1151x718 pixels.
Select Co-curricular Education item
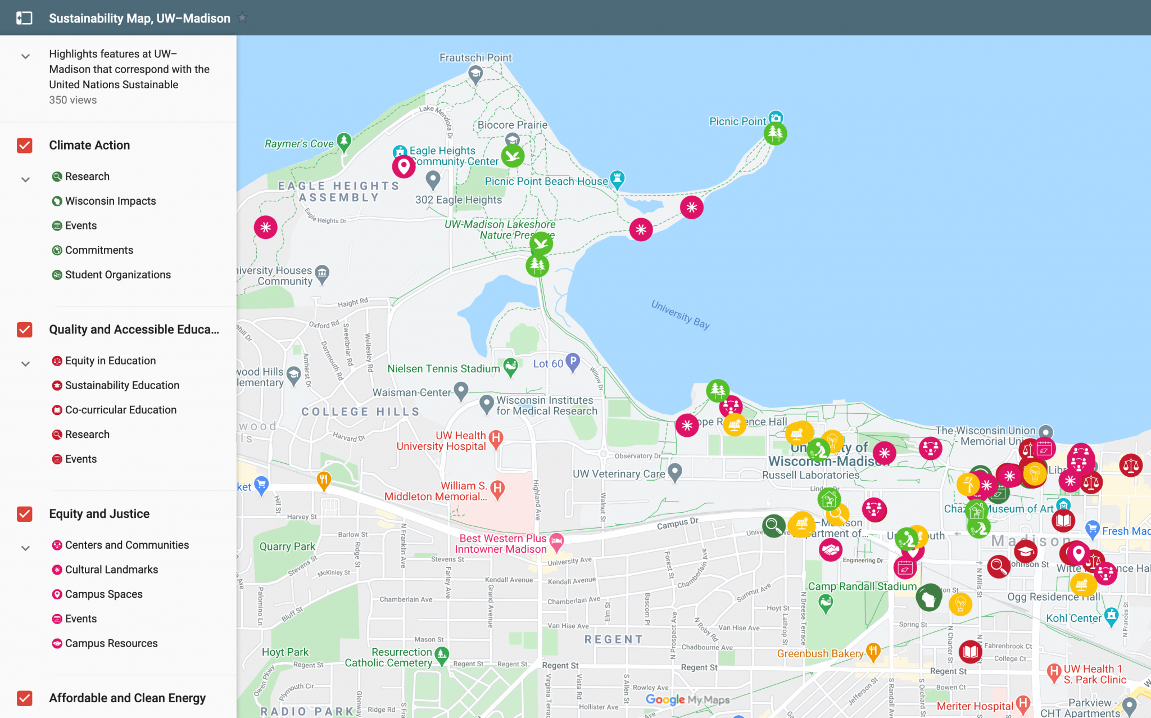[115, 410]
